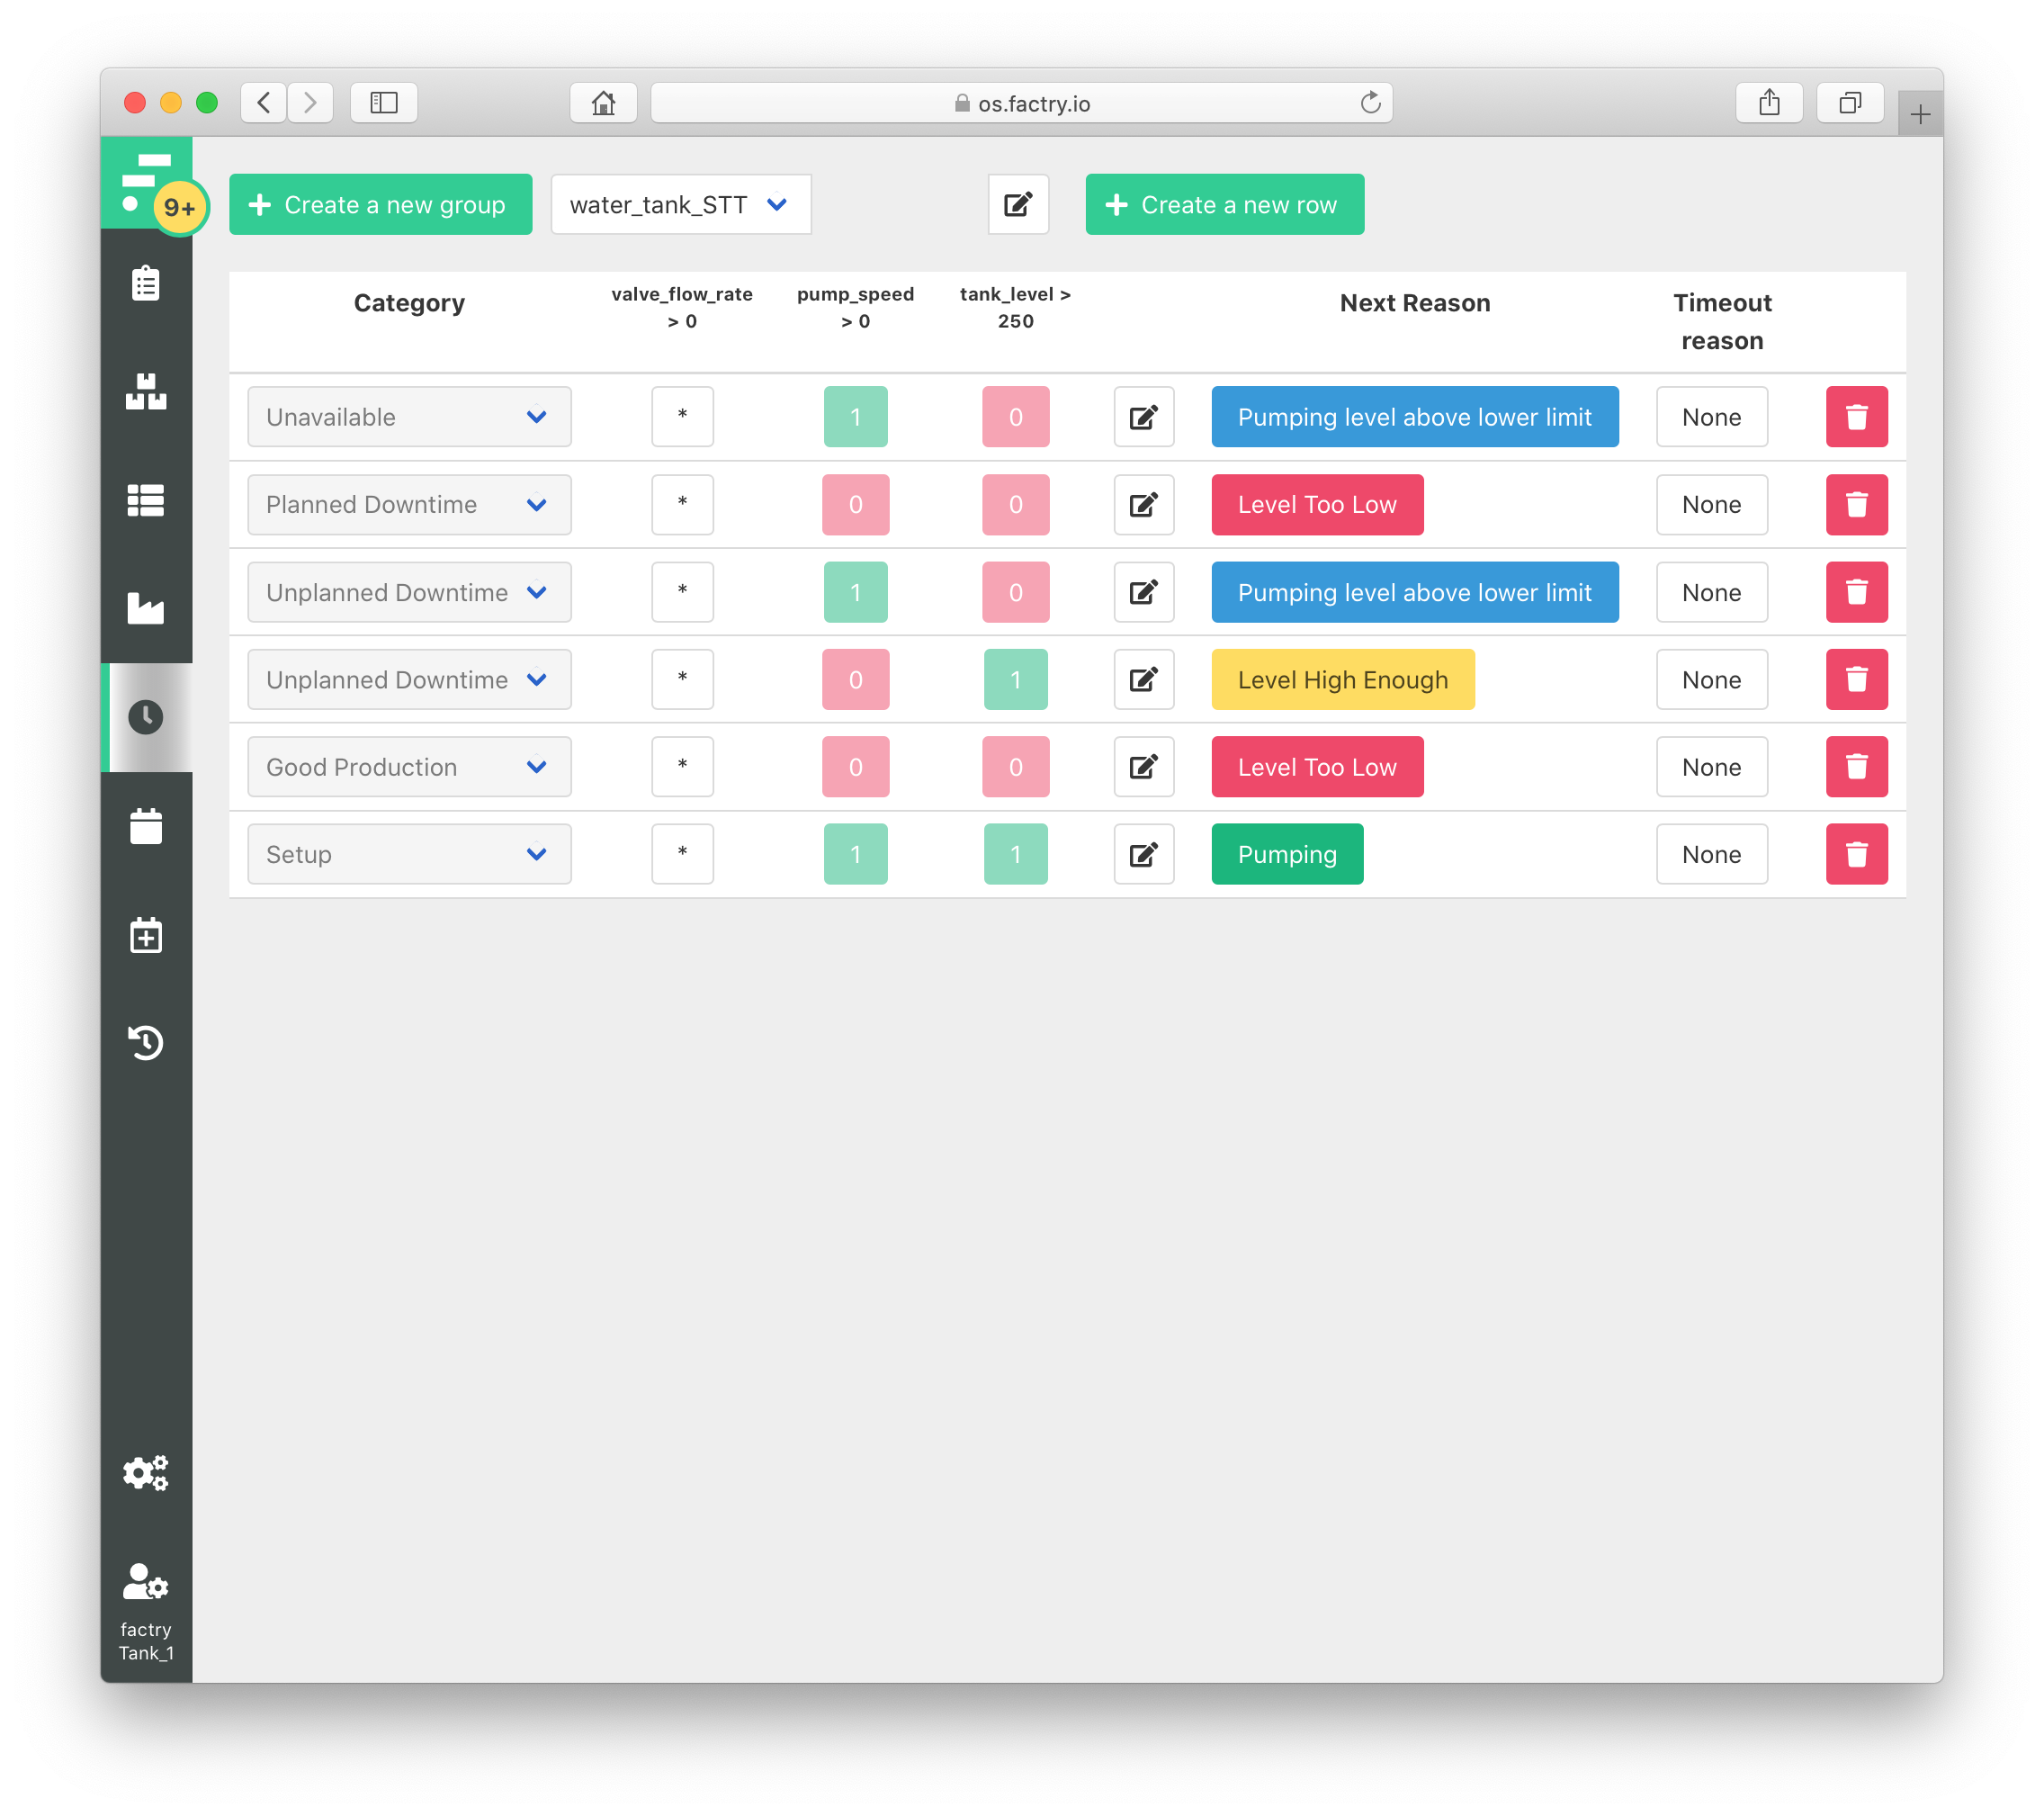Click the edit/external link icon on Setup row
Image resolution: width=2044 pixels, height=1816 pixels.
(1143, 854)
